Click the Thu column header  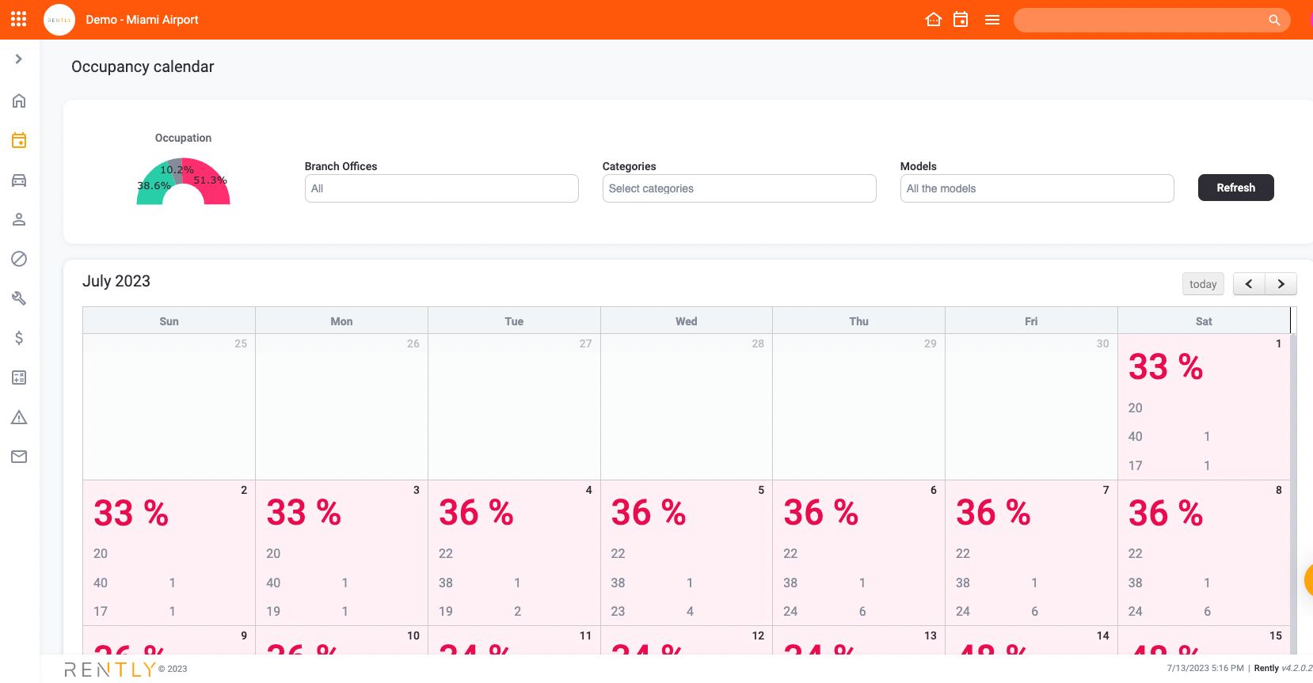[859, 321]
